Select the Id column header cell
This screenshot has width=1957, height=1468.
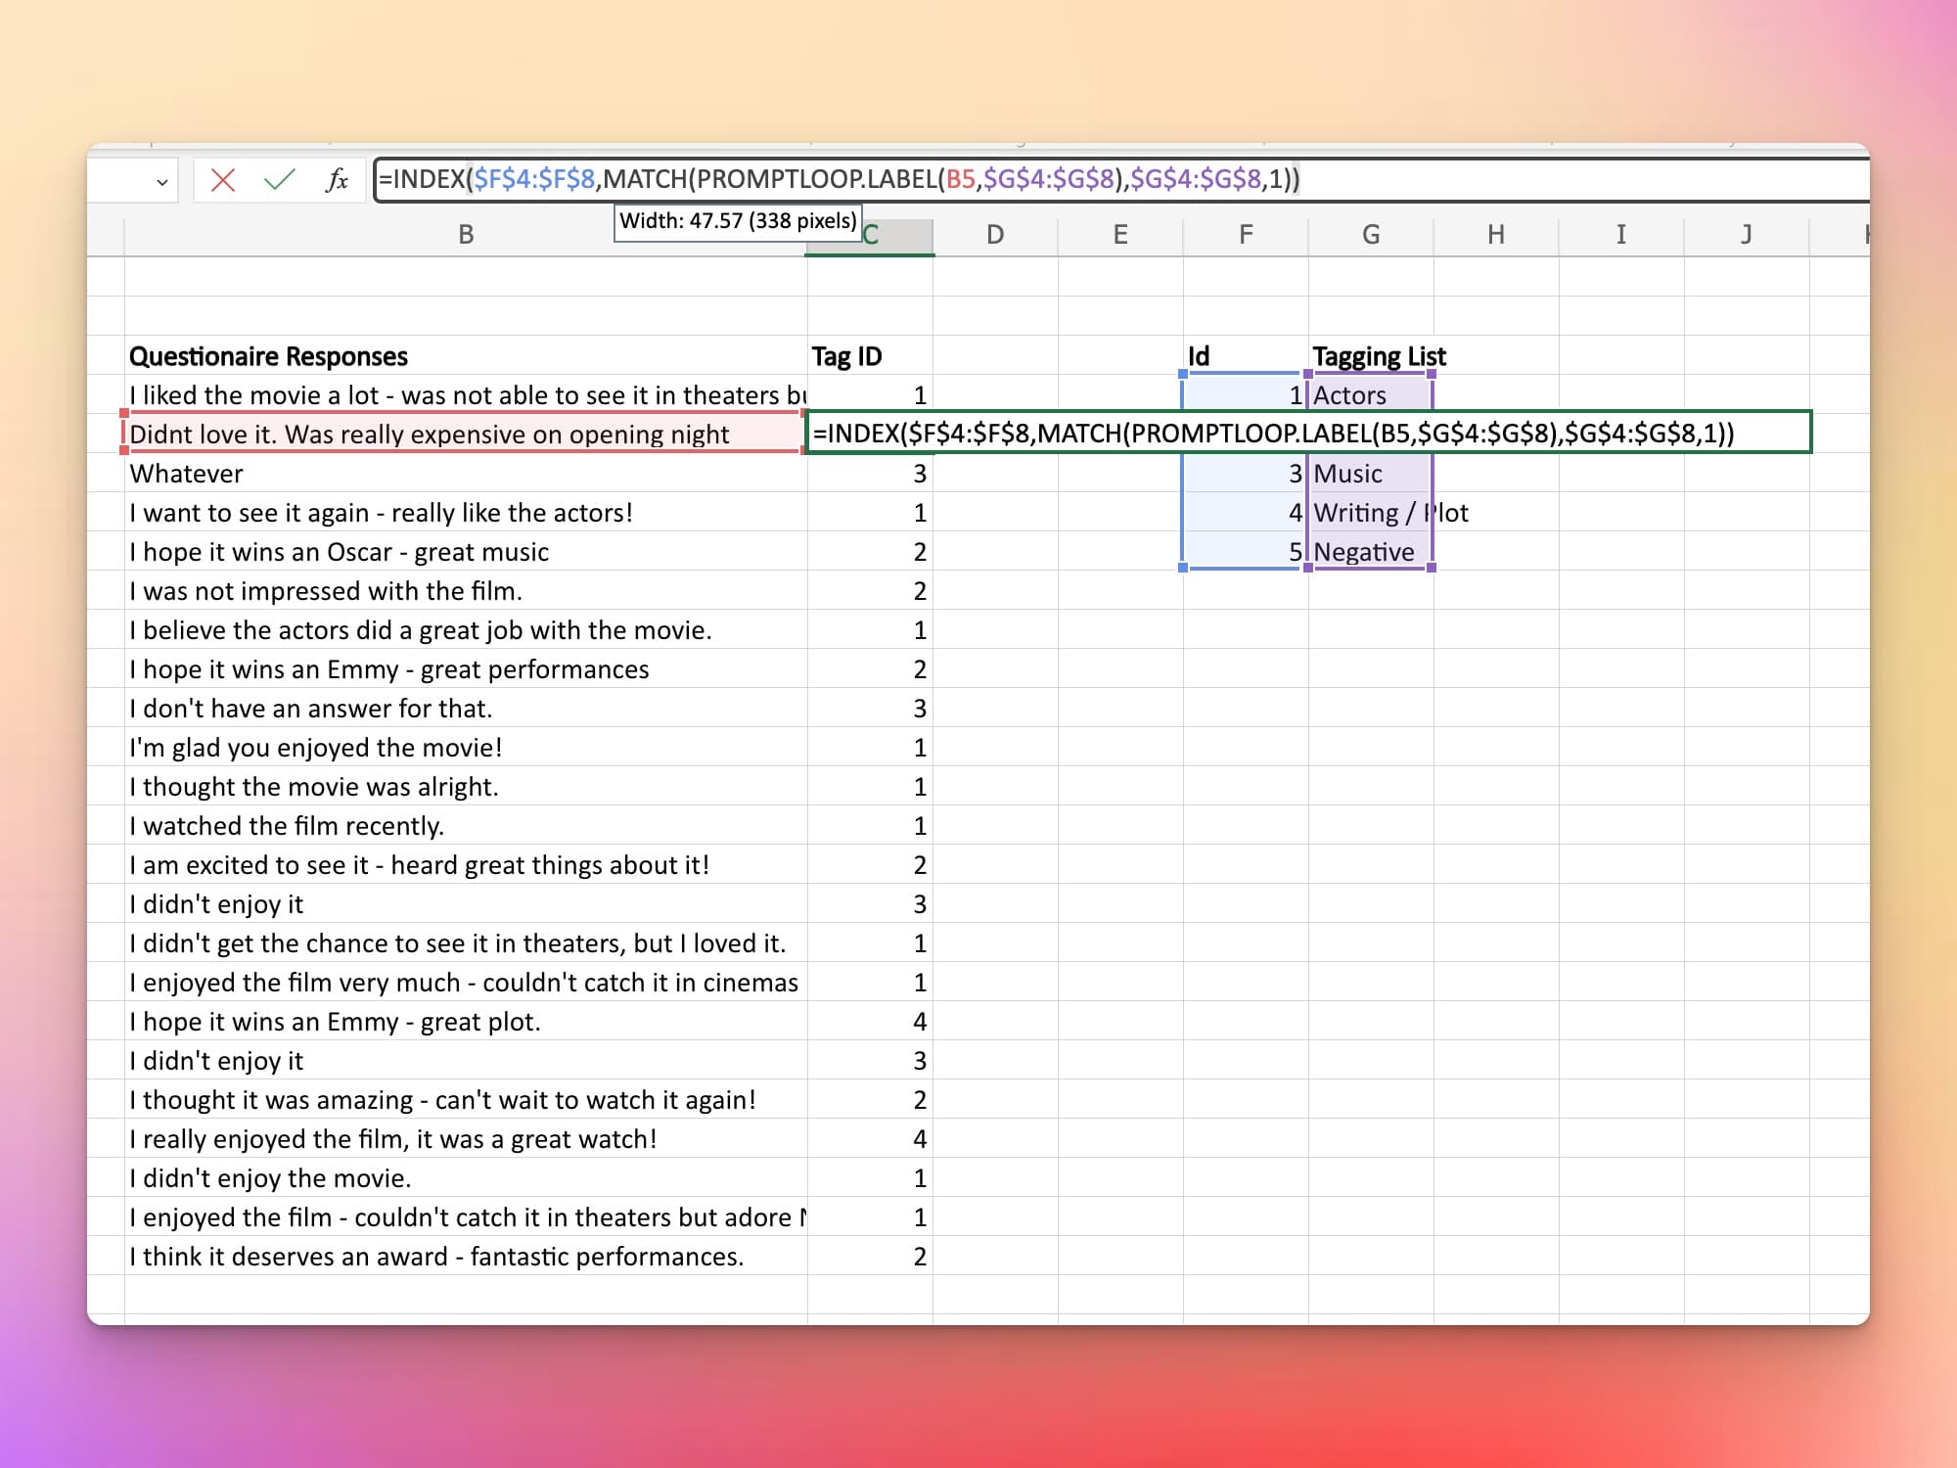[1200, 356]
